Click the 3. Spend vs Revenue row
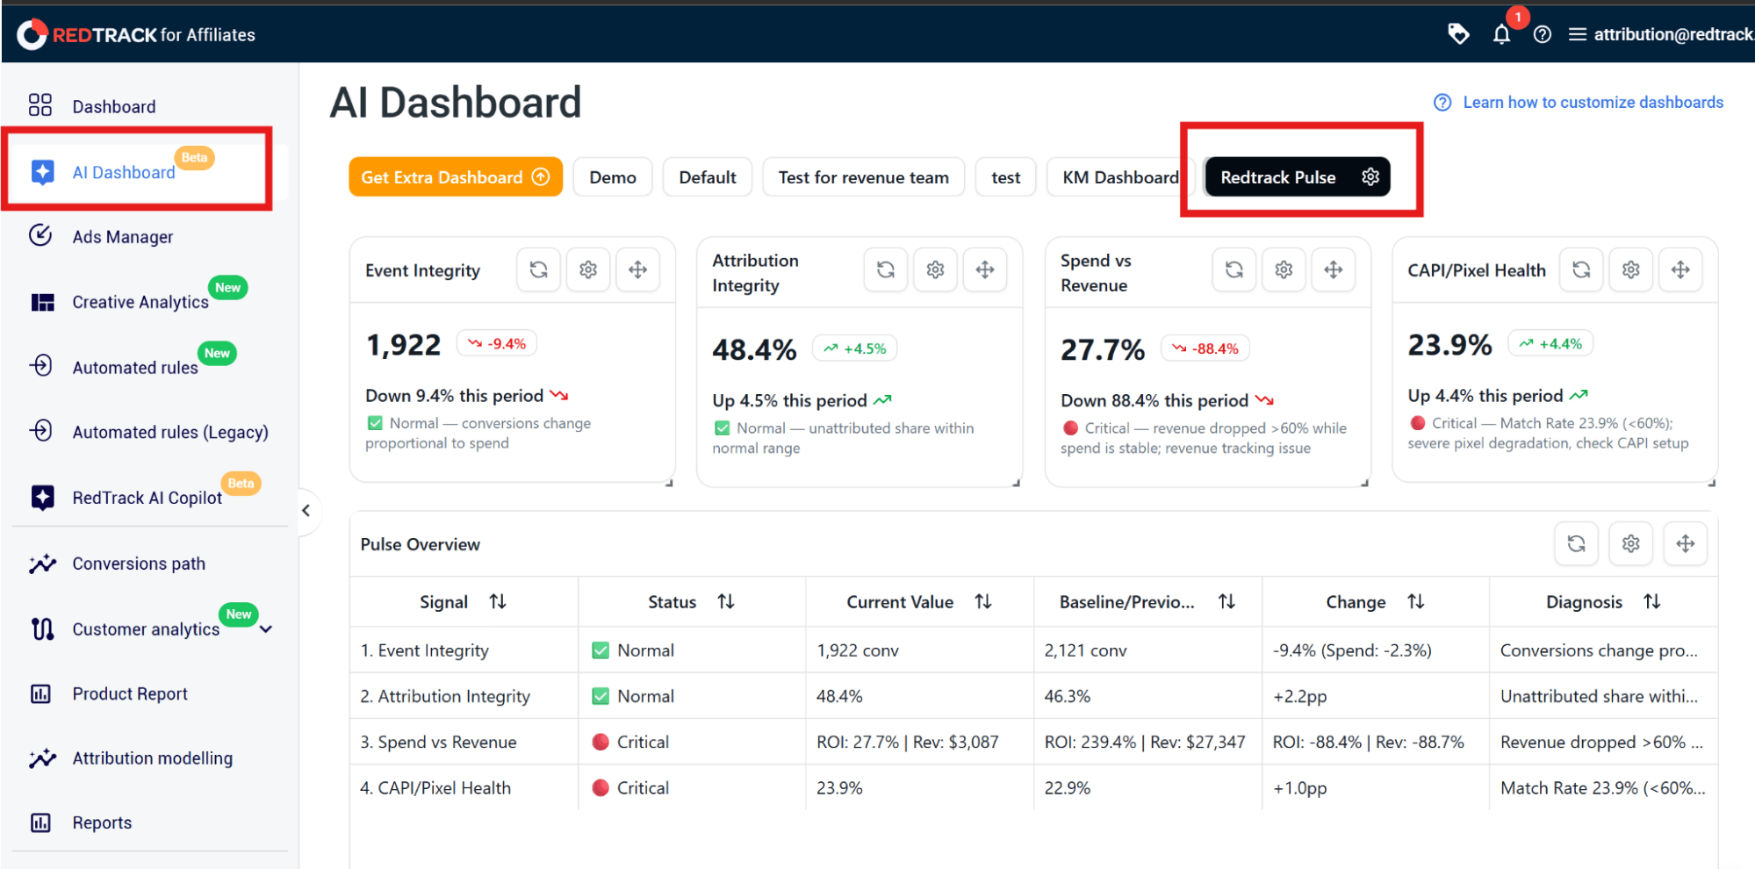 pyautogui.click(x=1034, y=742)
